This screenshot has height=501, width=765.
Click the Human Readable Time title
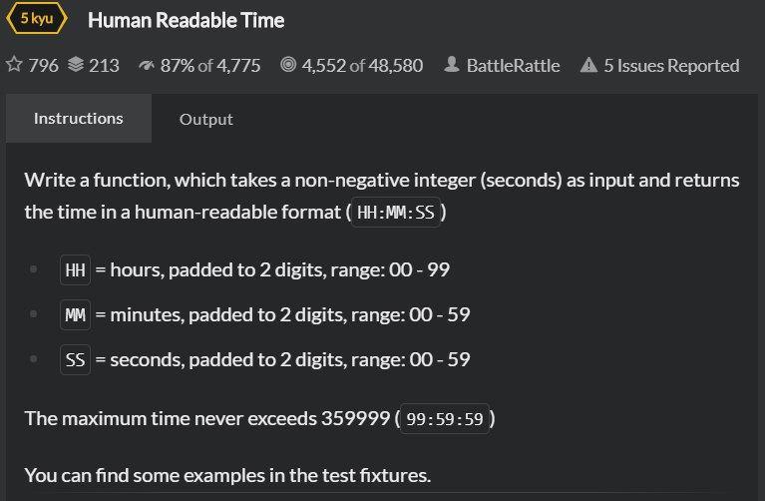pos(186,20)
